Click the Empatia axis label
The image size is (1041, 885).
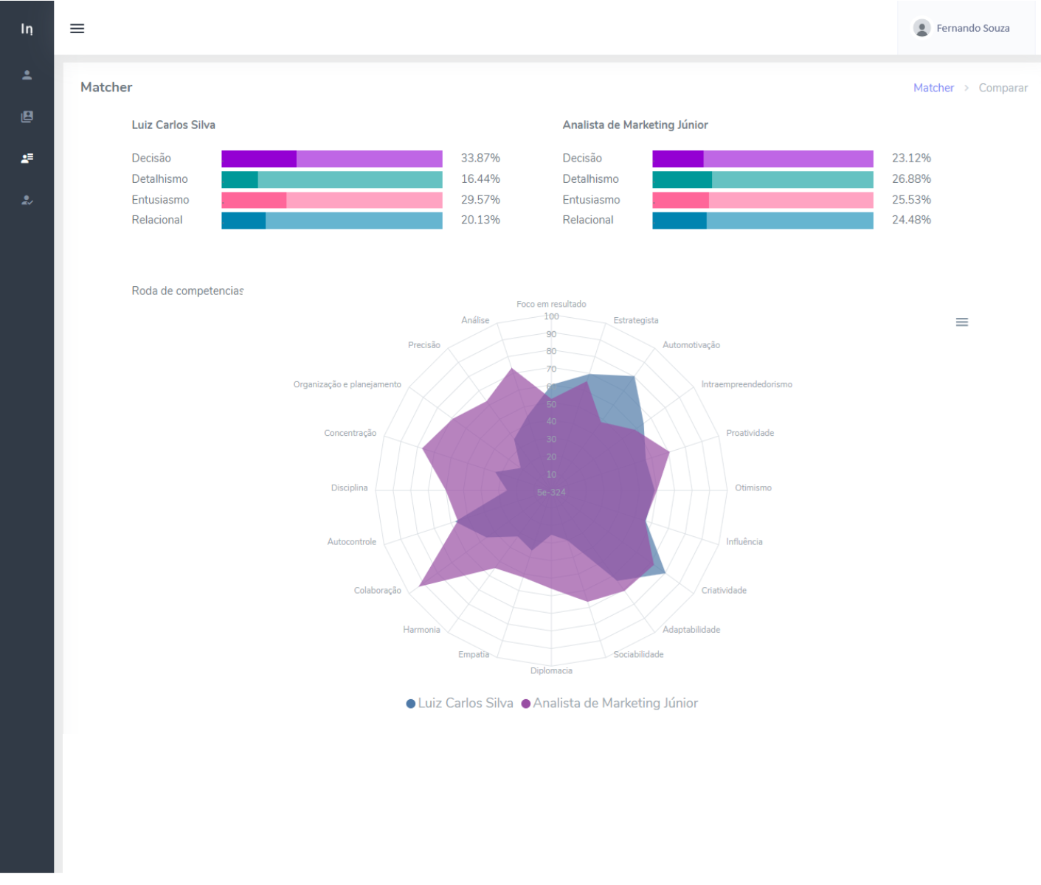point(474,654)
